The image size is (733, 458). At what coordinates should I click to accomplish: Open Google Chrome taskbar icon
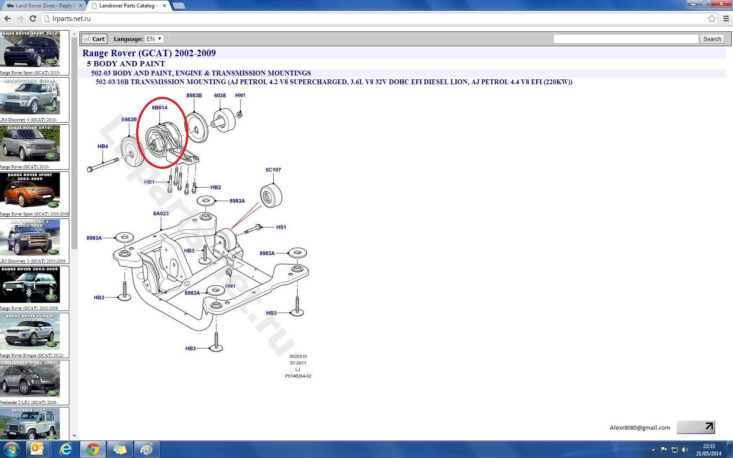pyautogui.click(x=92, y=449)
